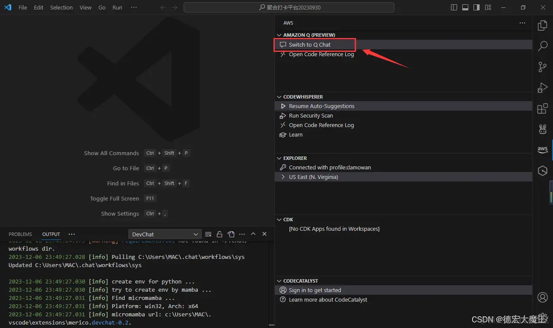Open output log in editor icon
This screenshot has height=328, width=553.
point(231,234)
